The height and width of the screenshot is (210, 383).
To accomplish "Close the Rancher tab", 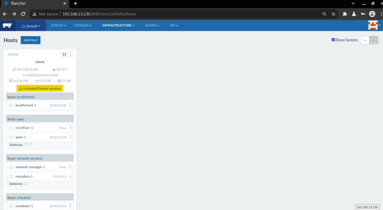I will coord(65,3).
